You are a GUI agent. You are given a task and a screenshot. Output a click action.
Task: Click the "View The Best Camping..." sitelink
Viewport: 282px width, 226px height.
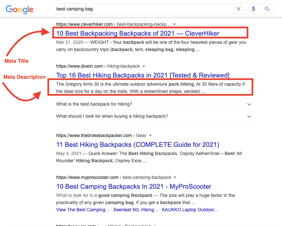82,210
